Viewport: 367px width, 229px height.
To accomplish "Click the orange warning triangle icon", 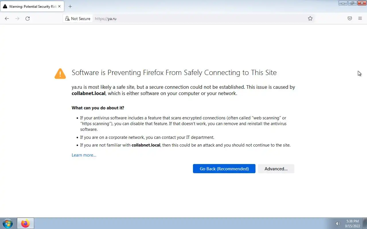I will coord(60,74).
